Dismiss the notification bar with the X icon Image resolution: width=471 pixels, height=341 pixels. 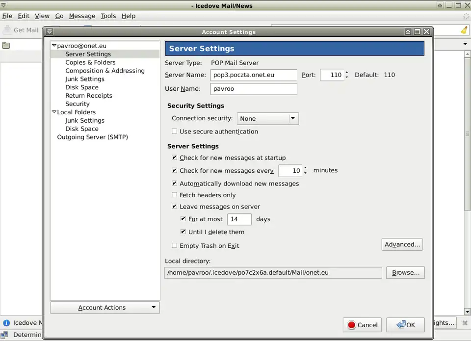click(465, 323)
